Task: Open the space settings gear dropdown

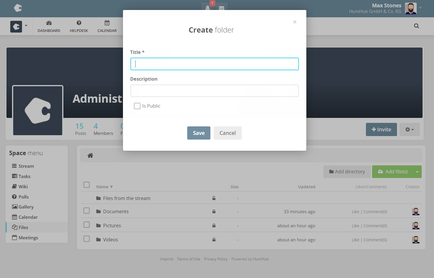Action: [409, 129]
